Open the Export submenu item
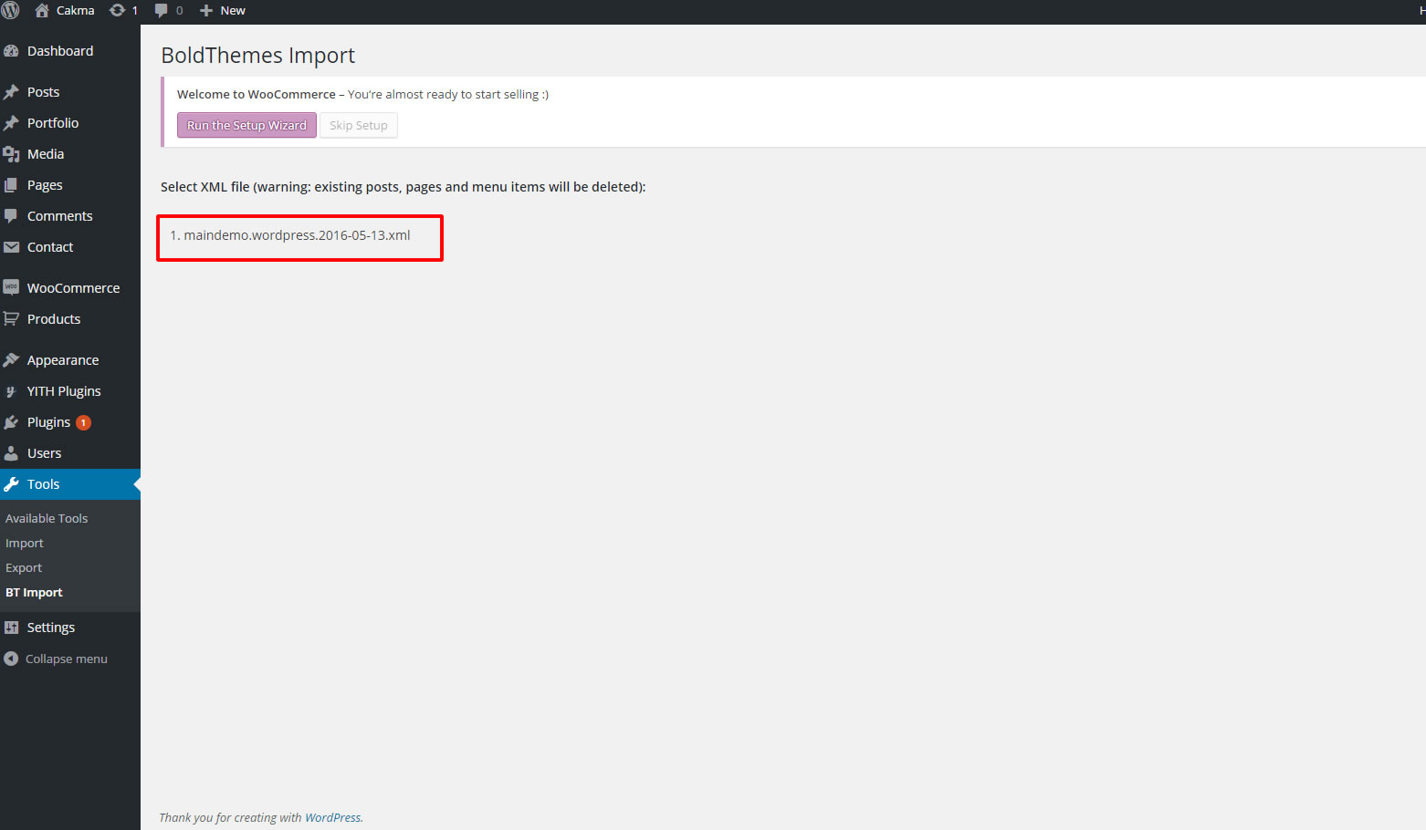The width and height of the screenshot is (1426, 830). pos(24,567)
